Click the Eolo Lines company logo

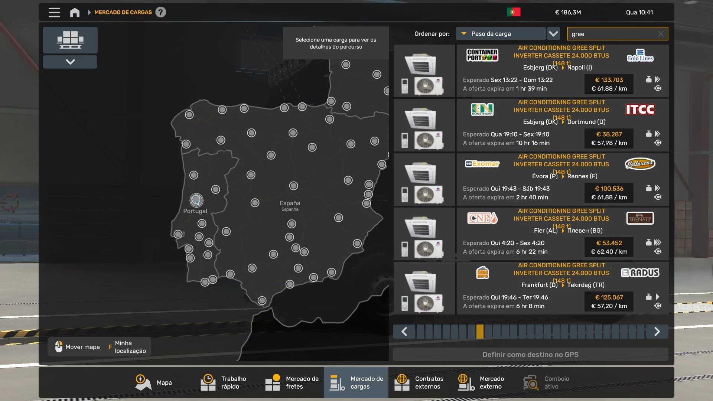640,55
